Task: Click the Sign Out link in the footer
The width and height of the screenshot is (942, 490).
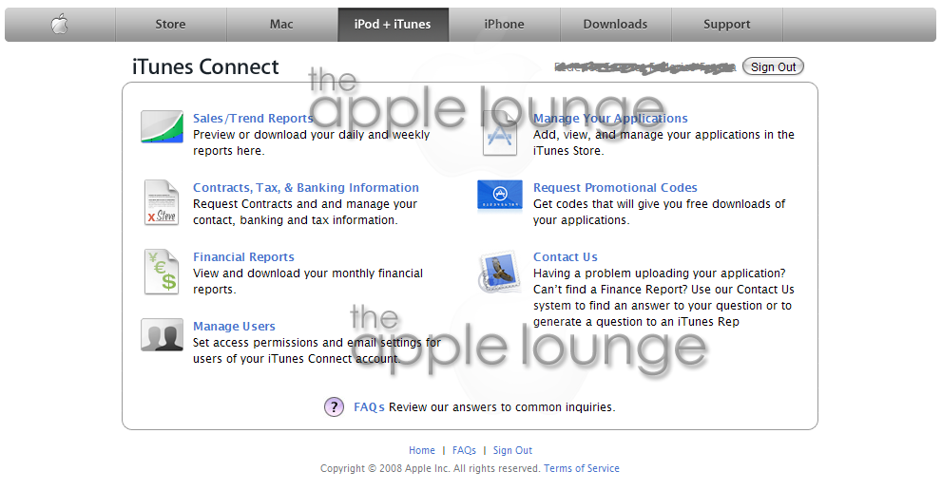Action: coord(512,450)
